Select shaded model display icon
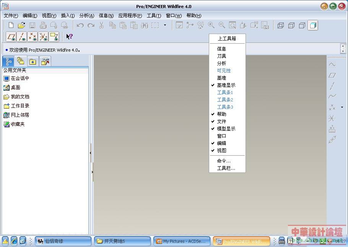This screenshot has width=348, height=247. click(313, 25)
